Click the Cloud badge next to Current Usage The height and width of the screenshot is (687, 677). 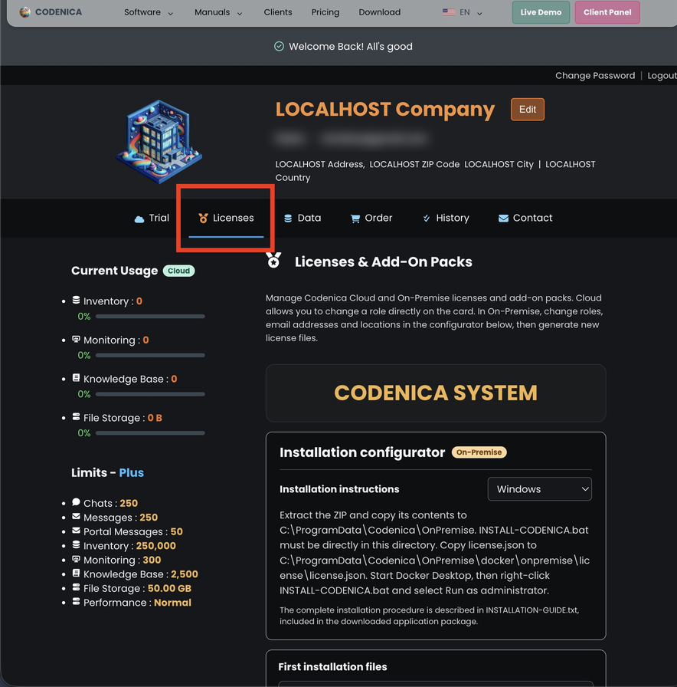[179, 271]
